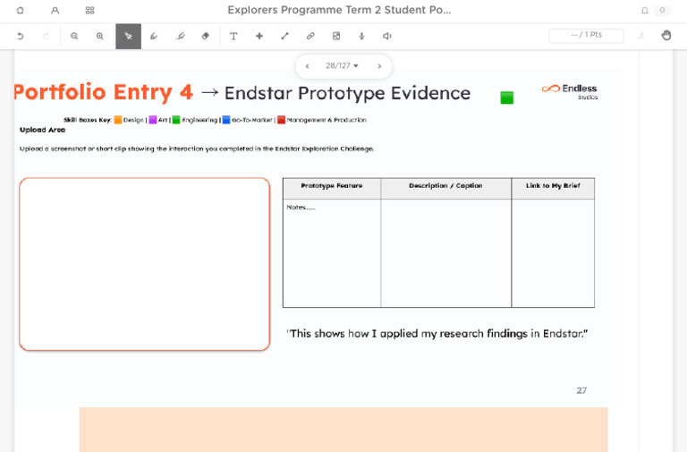Viewport: 687px width, 452px height.
Task: Click the points score field
Action: pos(586,36)
